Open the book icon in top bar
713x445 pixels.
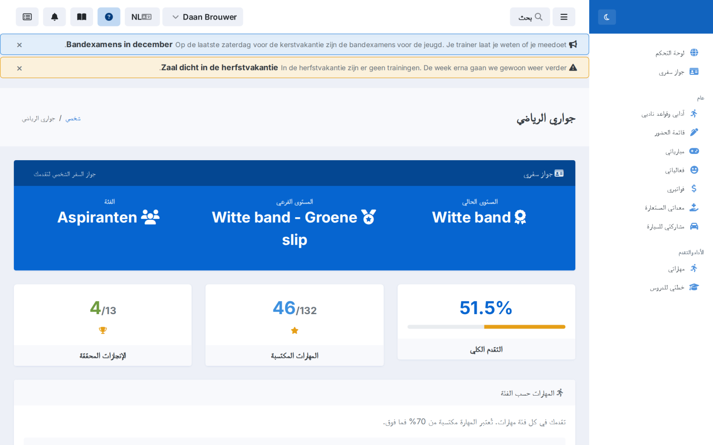pyautogui.click(x=82, y=17)
